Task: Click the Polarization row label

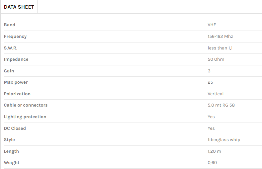Action: click(17, 94)
